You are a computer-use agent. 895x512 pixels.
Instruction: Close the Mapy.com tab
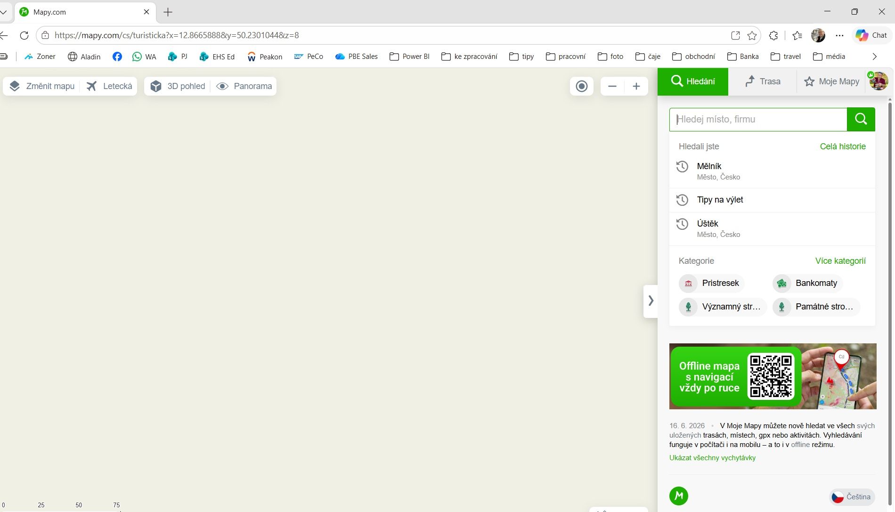point(146,12)
